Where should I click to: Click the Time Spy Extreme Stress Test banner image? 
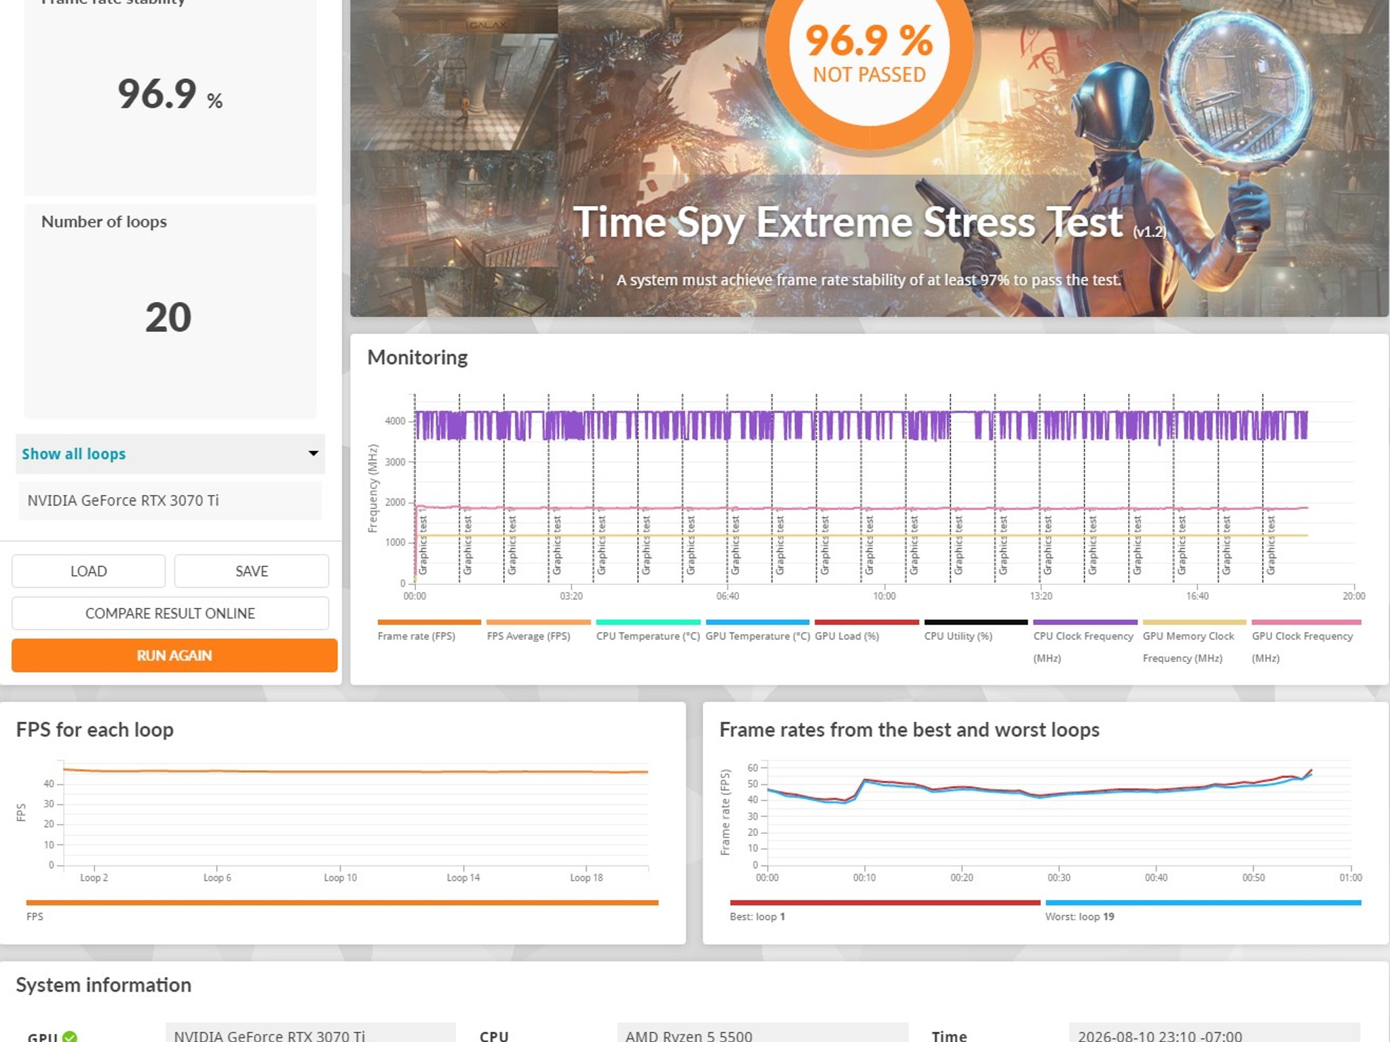pos(869,158)
